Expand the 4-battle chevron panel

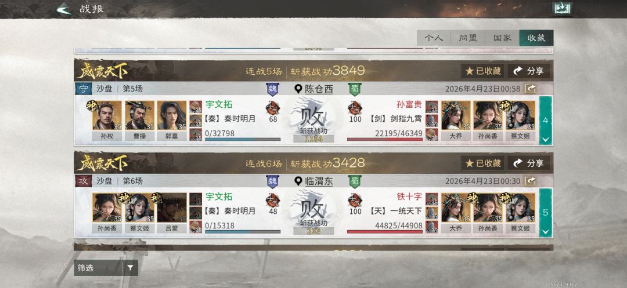tap(545, 121)
